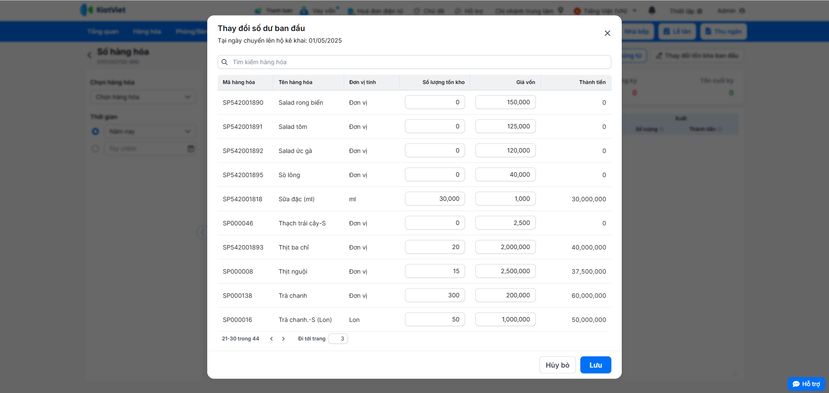Open the Hỗ trợ chat bubble
Screen dimensions: 829x393
point(806,384)
